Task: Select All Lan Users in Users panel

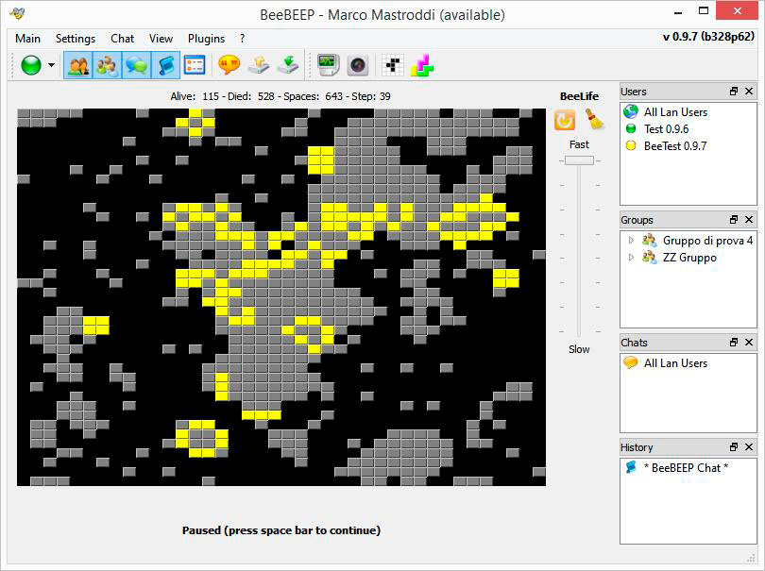Action: [x=688, y=112]
